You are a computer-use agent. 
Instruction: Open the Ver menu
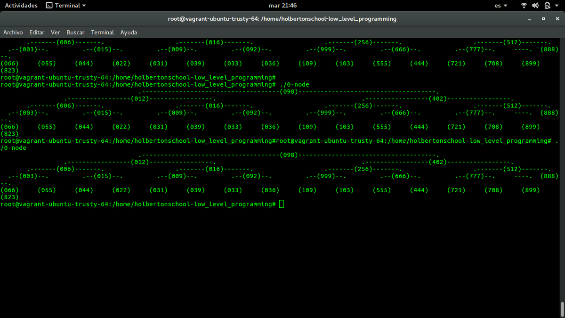(55, 33)
